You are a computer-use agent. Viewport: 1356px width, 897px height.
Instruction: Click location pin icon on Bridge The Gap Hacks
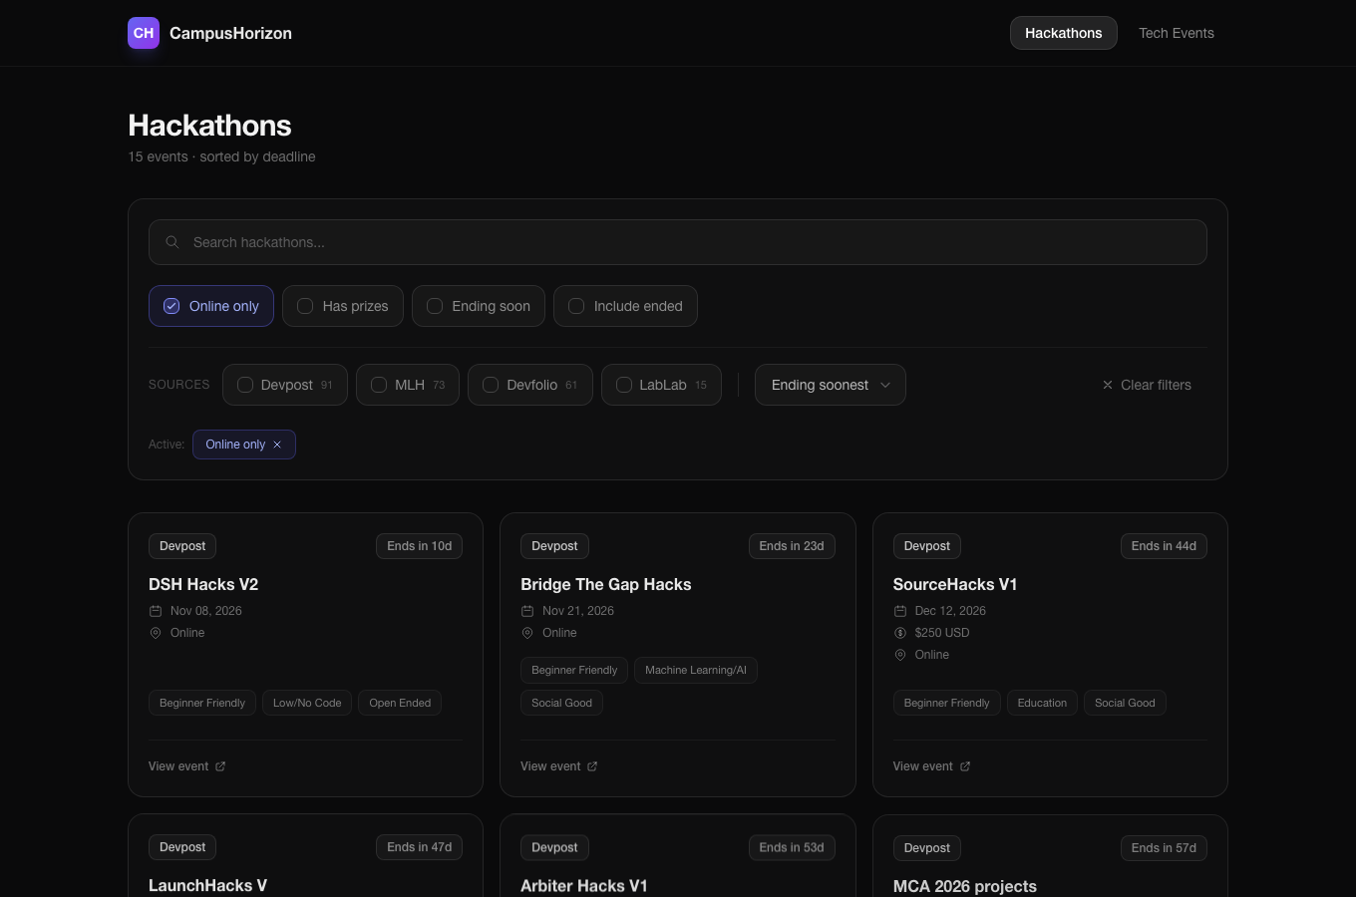(x=527, y=633)
